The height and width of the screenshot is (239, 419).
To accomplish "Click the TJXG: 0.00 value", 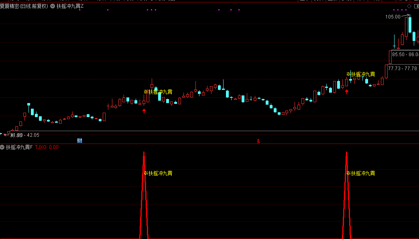I will click(x=47, y=147).
